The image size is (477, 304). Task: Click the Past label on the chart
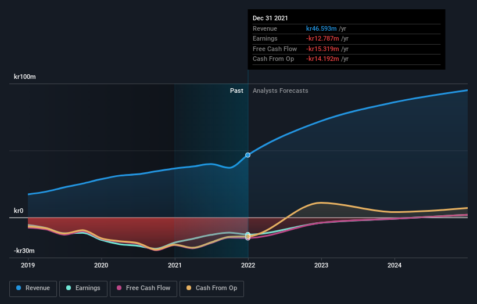[236, 91]
